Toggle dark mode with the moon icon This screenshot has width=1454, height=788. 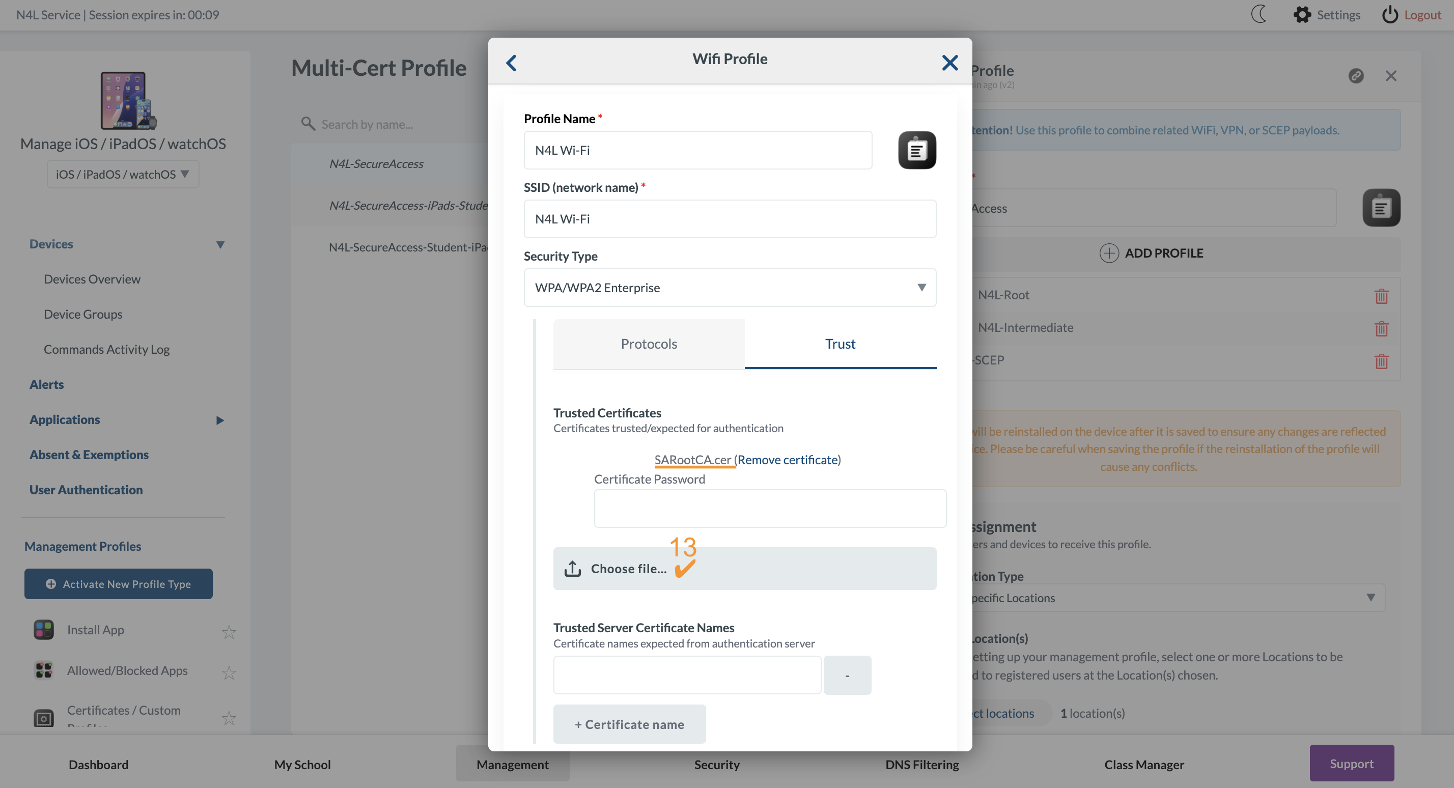click(1259, 15)
